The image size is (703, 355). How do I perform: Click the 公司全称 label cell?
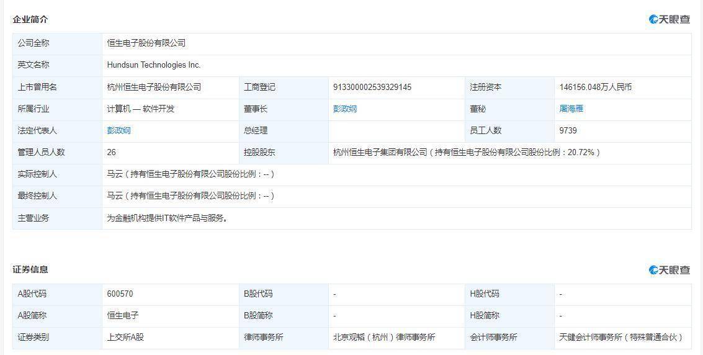pyautogui.click(x=57, y=43)
